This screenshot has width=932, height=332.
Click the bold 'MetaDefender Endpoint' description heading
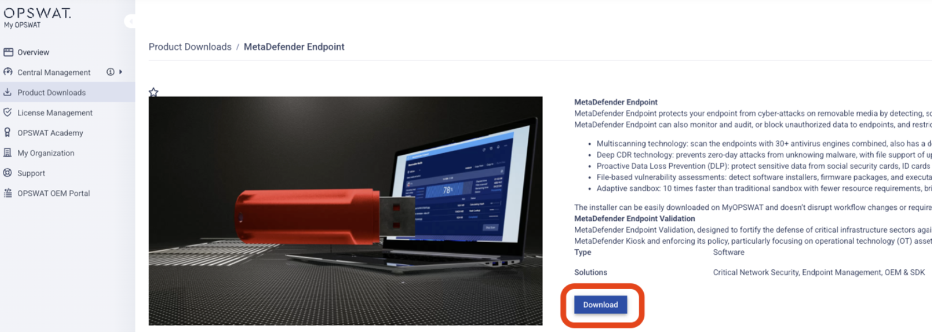[615, 102]
